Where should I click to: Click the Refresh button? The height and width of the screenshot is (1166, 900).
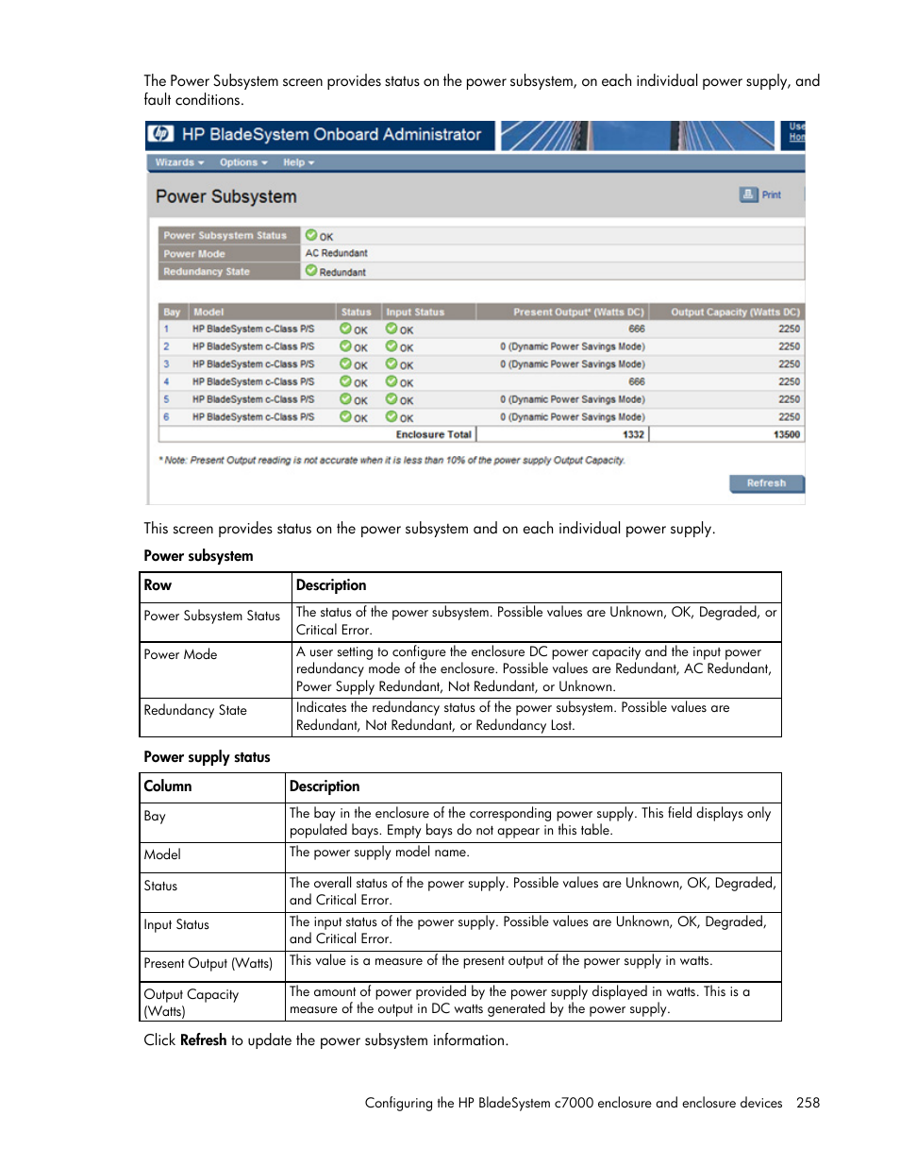pyautogui.click(x=766, y=483)
